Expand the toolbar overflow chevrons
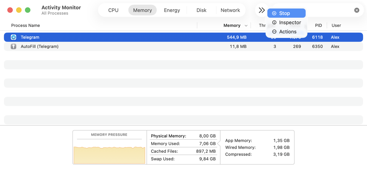Image resolution: width=367 pixels, height=170 pixels. pos(262,10)
